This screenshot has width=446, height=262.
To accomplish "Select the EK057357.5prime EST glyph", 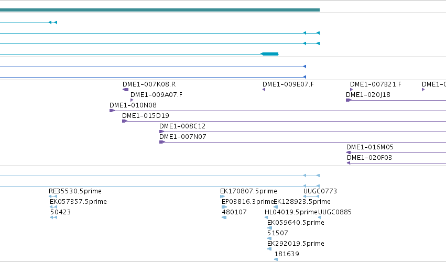I will 53,207.
